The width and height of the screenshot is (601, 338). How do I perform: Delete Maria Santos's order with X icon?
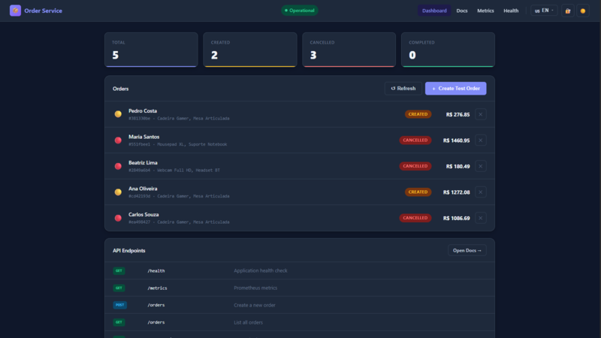pos(480,140)
